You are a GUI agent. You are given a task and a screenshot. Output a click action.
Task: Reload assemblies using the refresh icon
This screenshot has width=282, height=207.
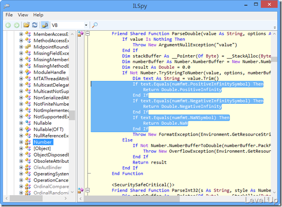point(35,25)
